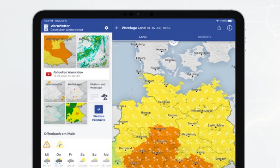The image size is (280, 168).
Task: Open the info circle icon
Action: pyautogui.click(x=229, y=28)
